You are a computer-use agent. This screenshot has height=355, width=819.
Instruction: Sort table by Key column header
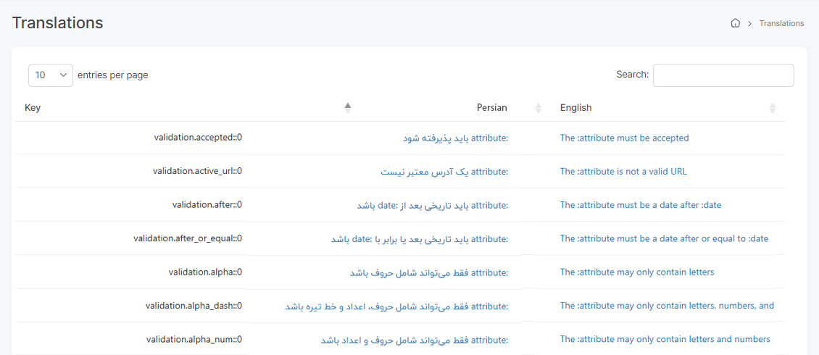33,108
